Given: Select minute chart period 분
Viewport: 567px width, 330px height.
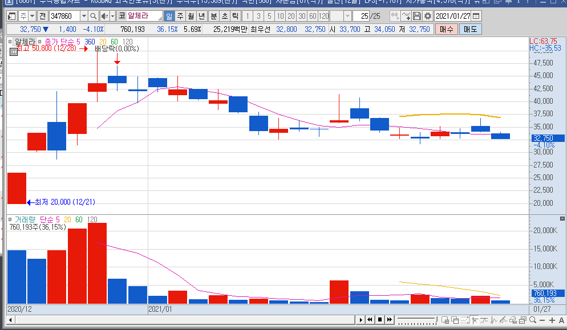Looking at the screenshot, I should 214,16.
